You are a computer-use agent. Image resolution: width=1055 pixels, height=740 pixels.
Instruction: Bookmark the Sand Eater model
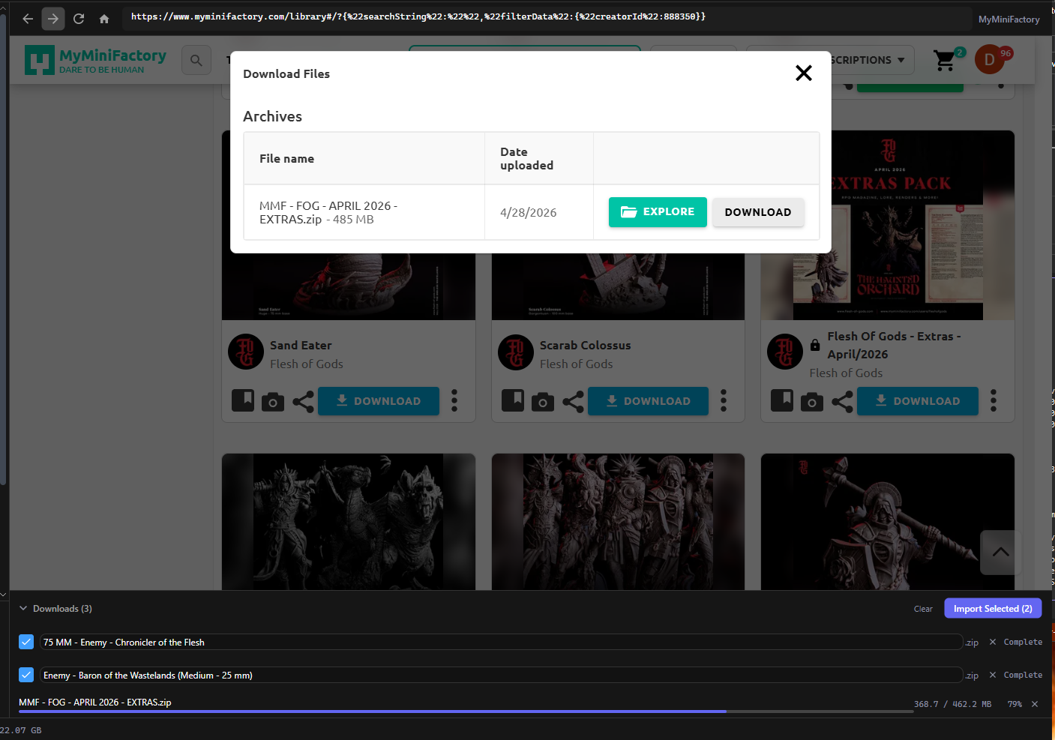coord(243,400)
